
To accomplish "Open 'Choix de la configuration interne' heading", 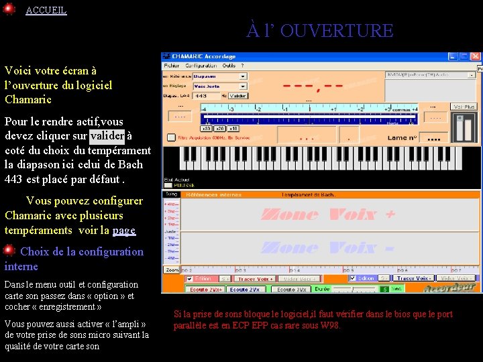I will pyautogui.click(x=74, y=259).
